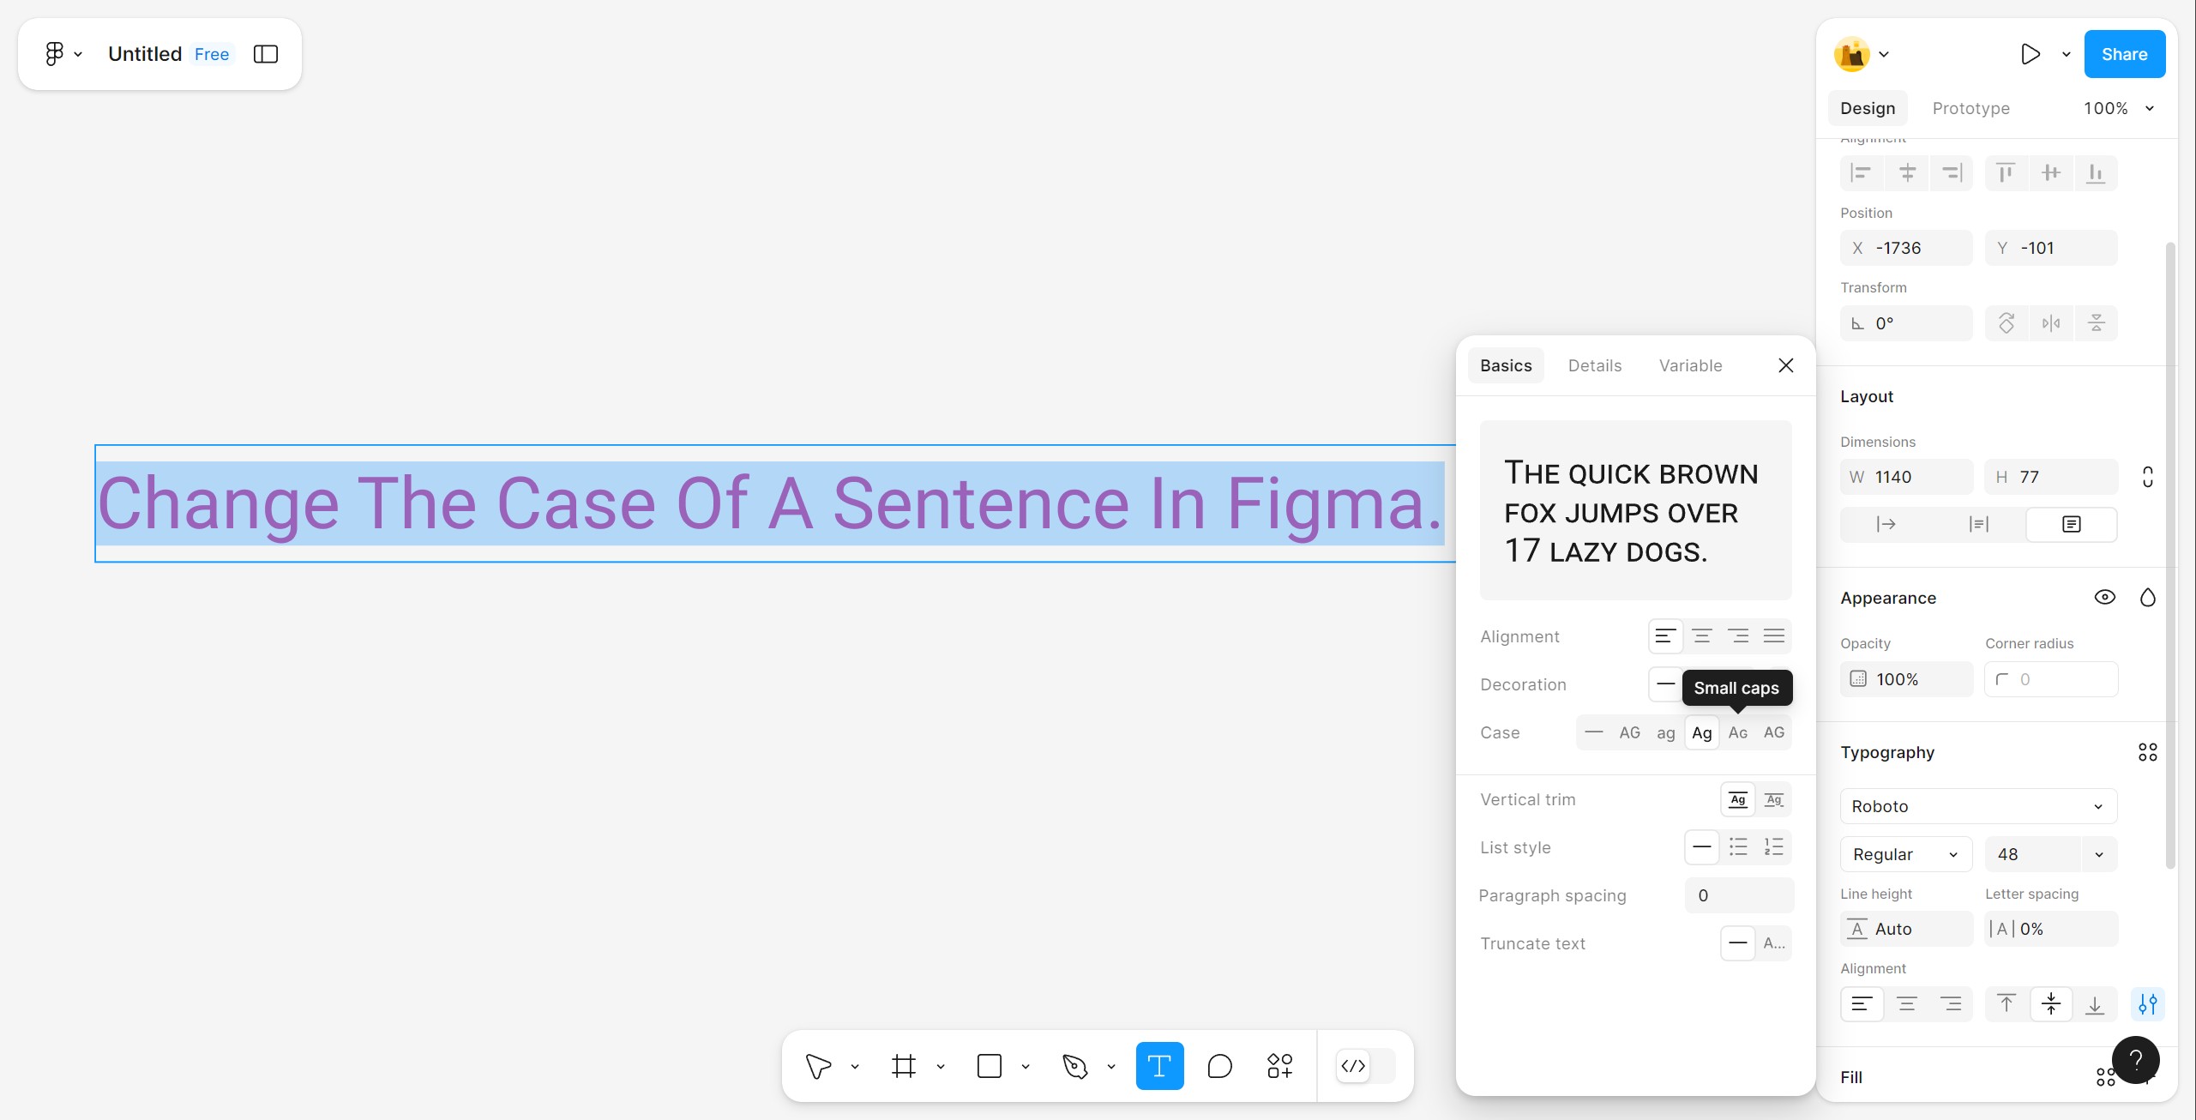Image resolution: width=2196 pixels, height=1120 pixels.
Task: Switch to Details tab in type settings
Action: click(x=1595, y=365)
